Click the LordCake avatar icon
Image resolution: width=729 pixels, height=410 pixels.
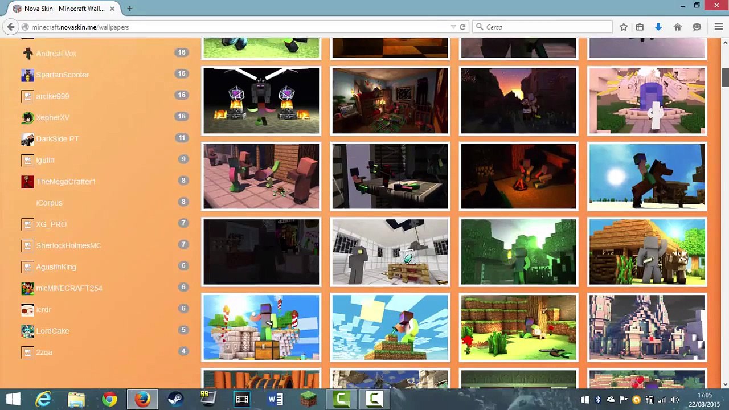(x=27, y=331)
